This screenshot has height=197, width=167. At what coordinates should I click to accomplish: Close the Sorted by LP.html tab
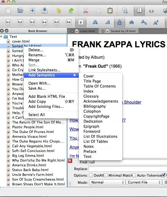point(103,31)
